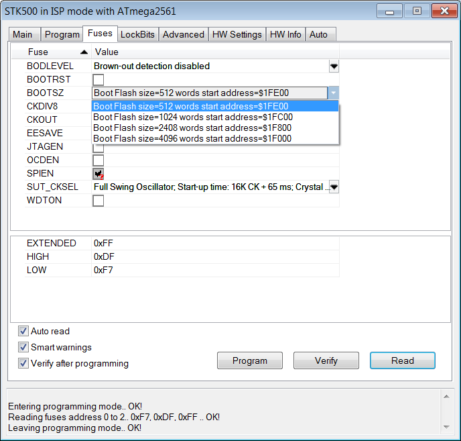Viewport: 461px width, 441px height.
Task: Close the STK500 window
Action: [x=444, y=11]
